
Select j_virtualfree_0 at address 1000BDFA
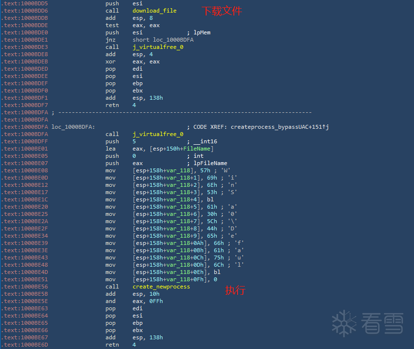[x=158, y=134]
